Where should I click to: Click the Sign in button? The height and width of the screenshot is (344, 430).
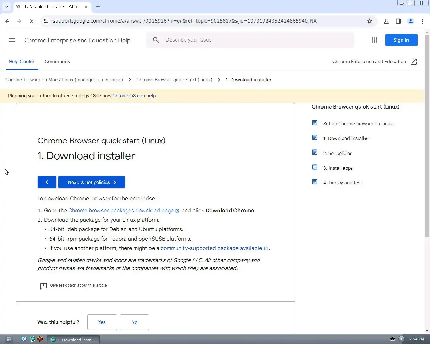tap(401, 40)
